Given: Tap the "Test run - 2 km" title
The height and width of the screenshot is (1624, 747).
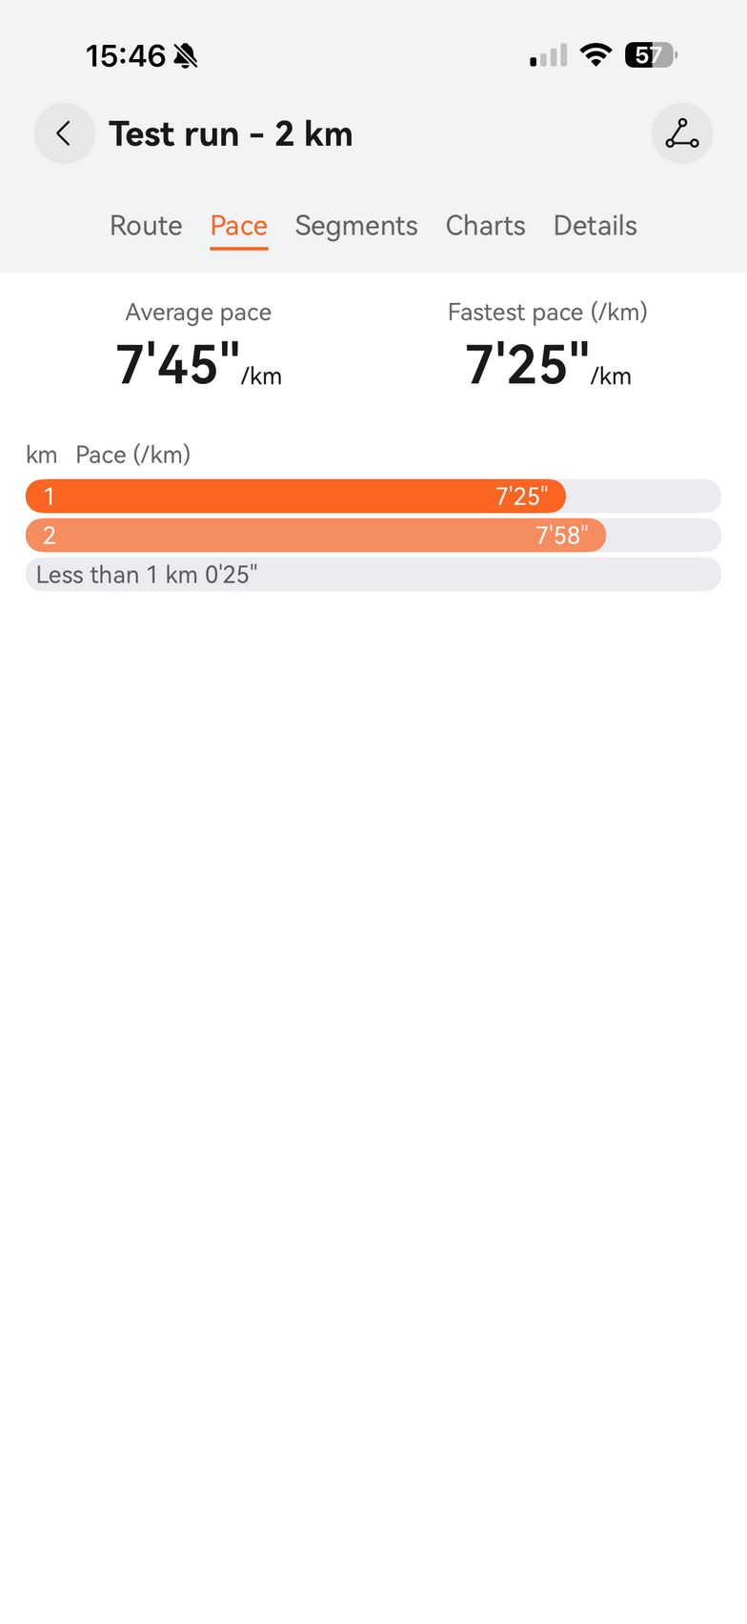Looking at the screenshot, I should [x=231, y=134].
